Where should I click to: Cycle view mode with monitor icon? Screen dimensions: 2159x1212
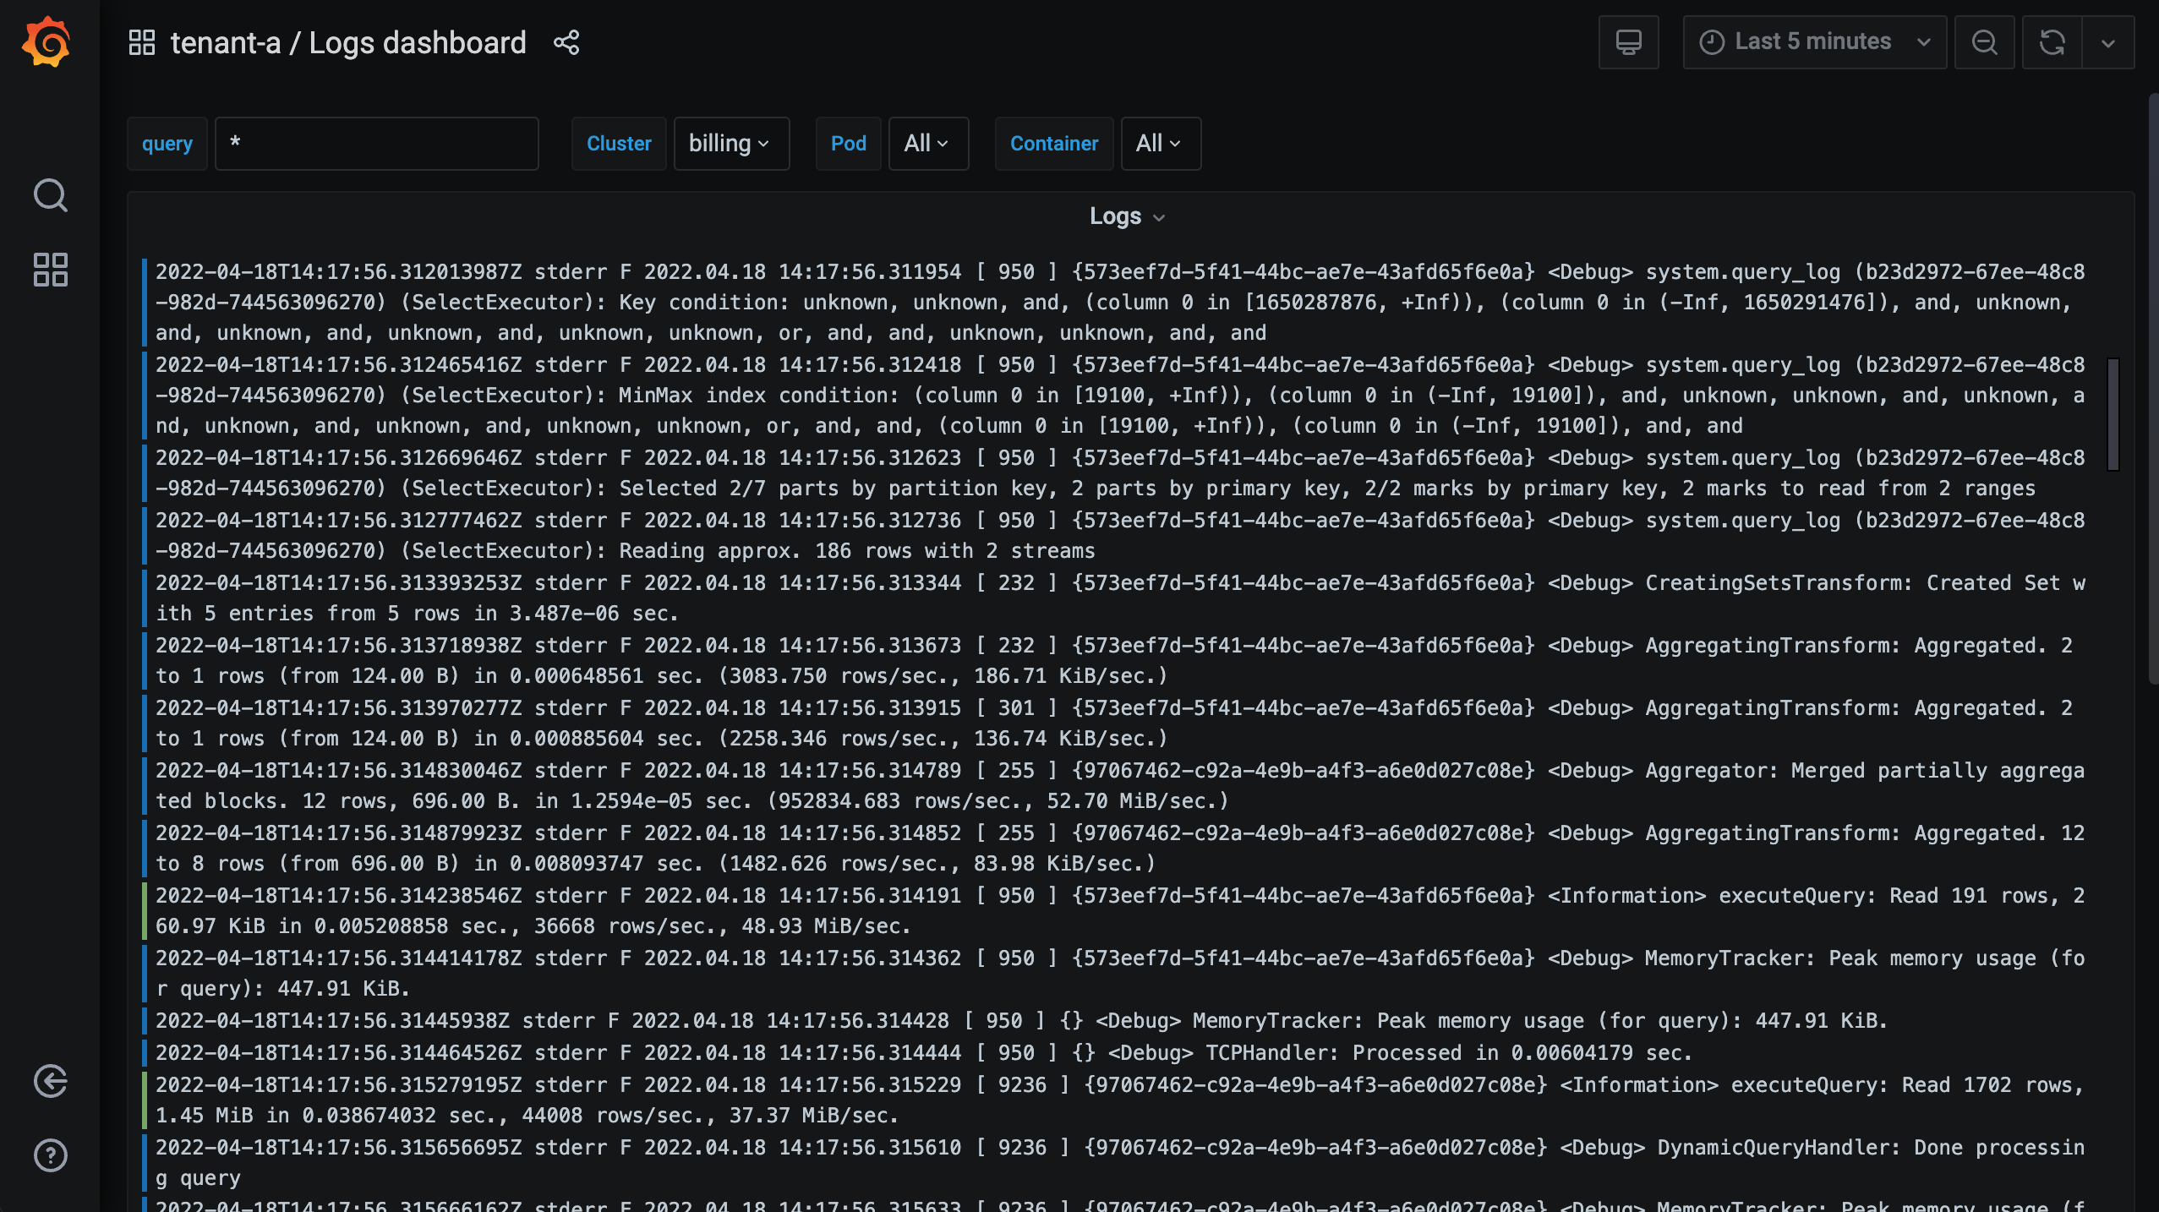pos(1628,42)
